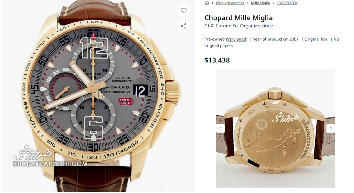Screen dimensions: 354x193
Task: Open the engraved caseback photo
Action: tap(276, 128)
